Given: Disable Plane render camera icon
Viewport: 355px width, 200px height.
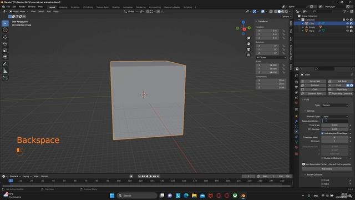Looking at the screenshot, I should (x=351, y=31).
